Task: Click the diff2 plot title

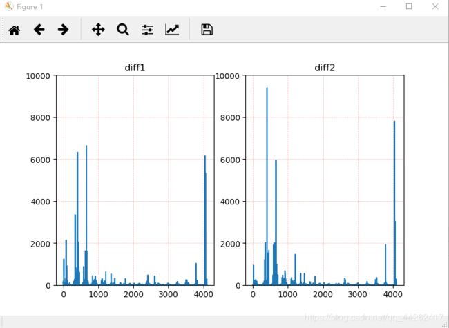Action: 325,68
